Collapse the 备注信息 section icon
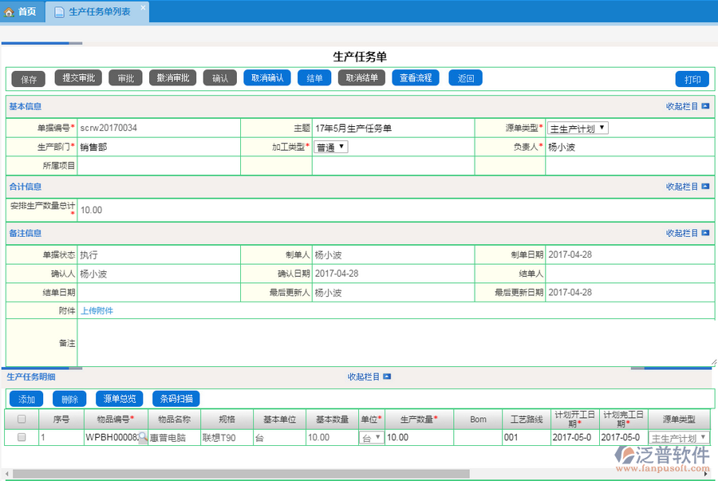 pos(705,234)
